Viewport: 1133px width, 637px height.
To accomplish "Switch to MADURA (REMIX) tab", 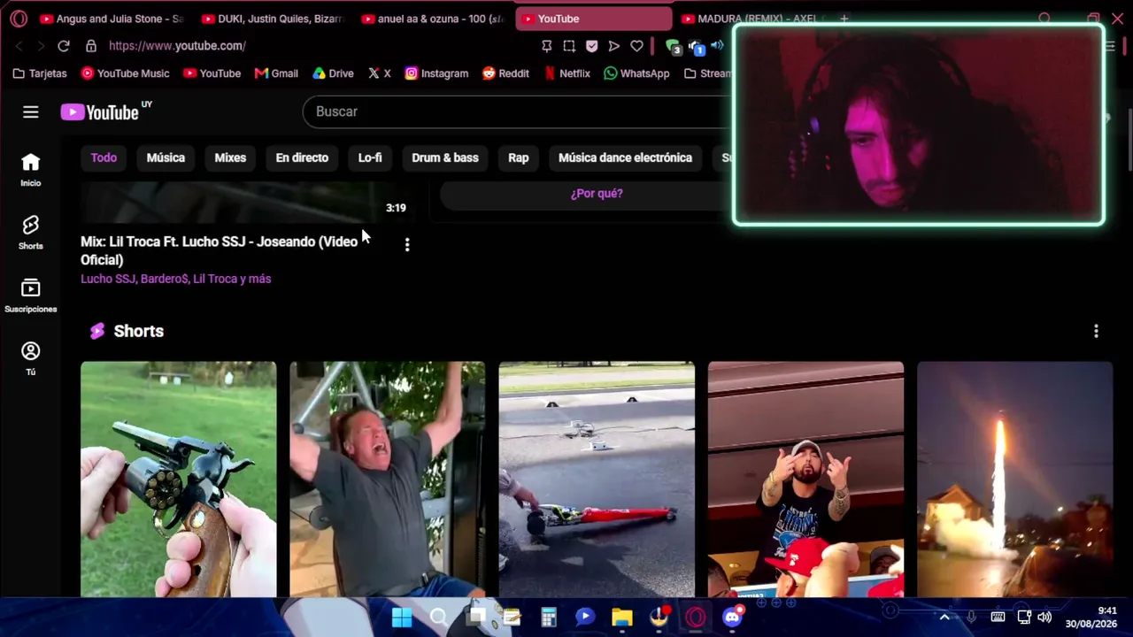I will [x=754, y=19].
